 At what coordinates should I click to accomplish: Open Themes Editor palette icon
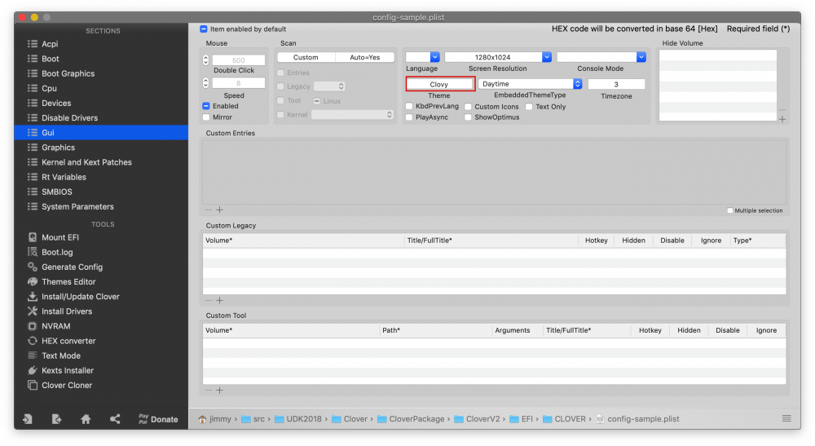coord(33,282)
